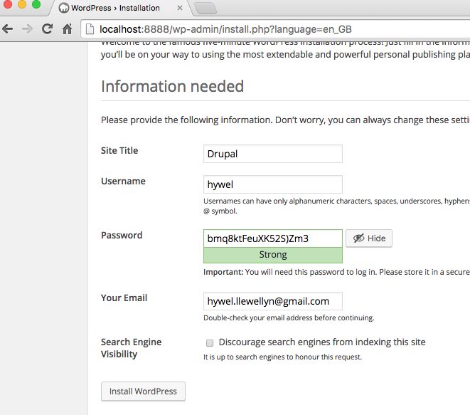Image resolution: width=470 pixels, height=415 pixels.
Task: Focus the Site Title field containing Drupal
Action: click(273, 154)
